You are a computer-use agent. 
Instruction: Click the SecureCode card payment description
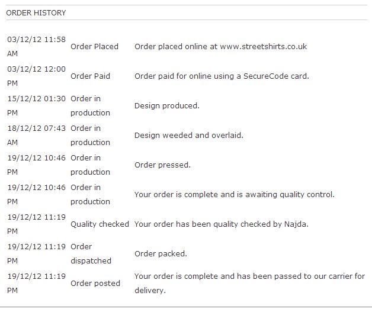[x=222, y=76]
